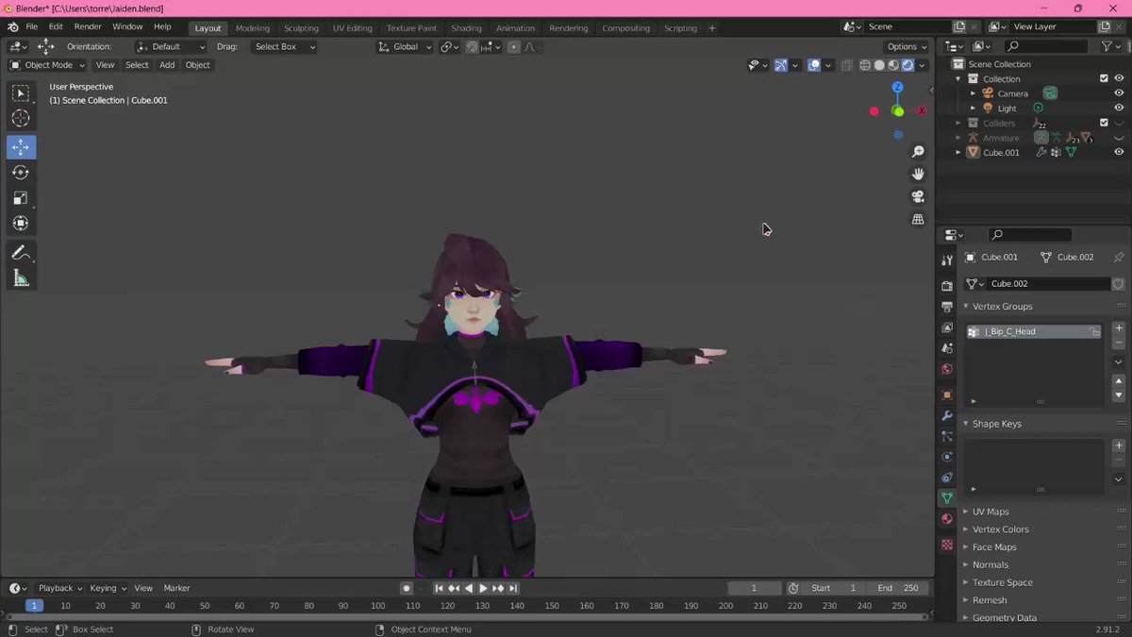
Task: Switch to the Modeling workspace tab
Action: click(x=252, y=28)
